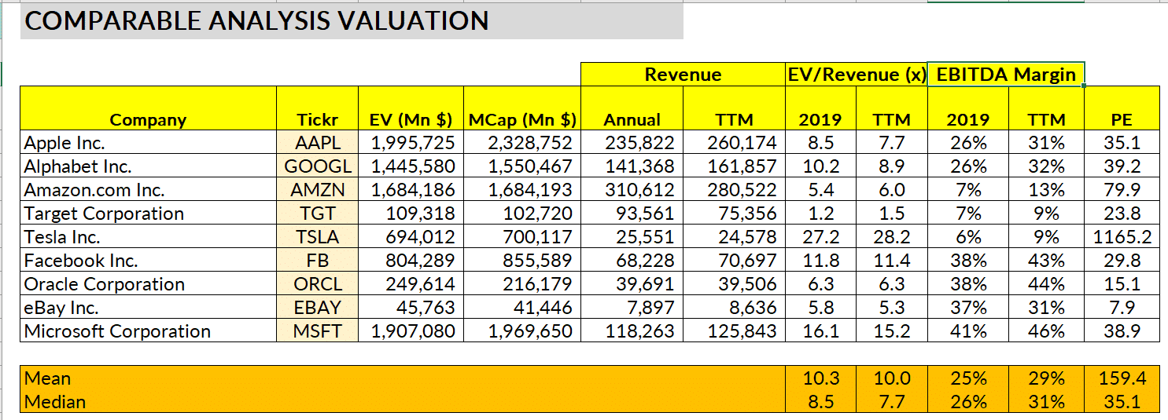
Task: Click the MCap (Mn $) column header
Action: (522, 119)
